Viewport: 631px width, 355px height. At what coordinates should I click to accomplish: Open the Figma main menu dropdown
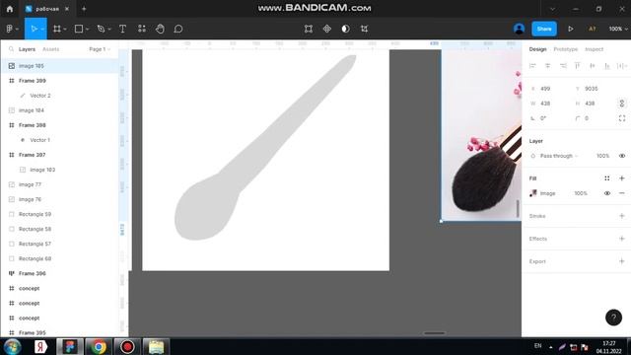[12, 29]
